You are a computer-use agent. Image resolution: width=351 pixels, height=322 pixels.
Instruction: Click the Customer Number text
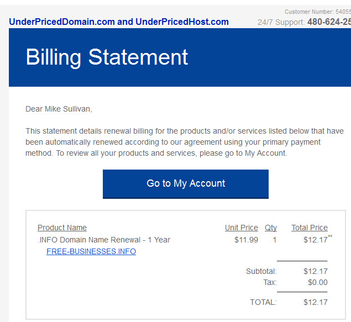point(318,12)
